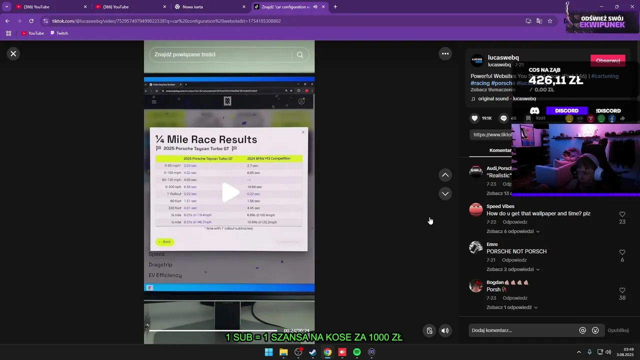Viewport: 640px width, 360px height.
Task: Open Speed Vibes commenter avatar
Action: tap(476, 209)
